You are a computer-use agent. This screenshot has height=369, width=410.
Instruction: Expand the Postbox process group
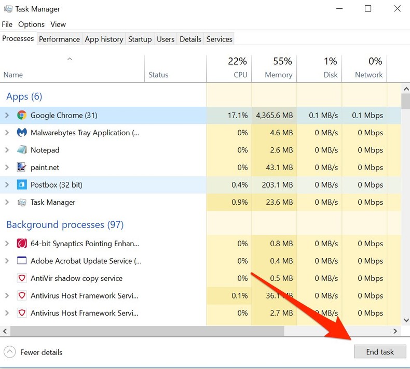click(x=7, y=185)
